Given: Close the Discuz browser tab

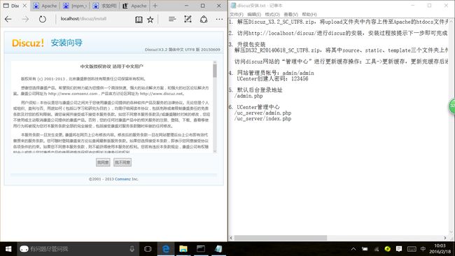Looking at the screenshot, I should [x=24, y=6].
